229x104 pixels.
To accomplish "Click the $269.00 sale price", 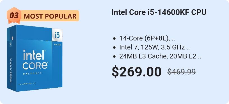I will click(137, 72).
